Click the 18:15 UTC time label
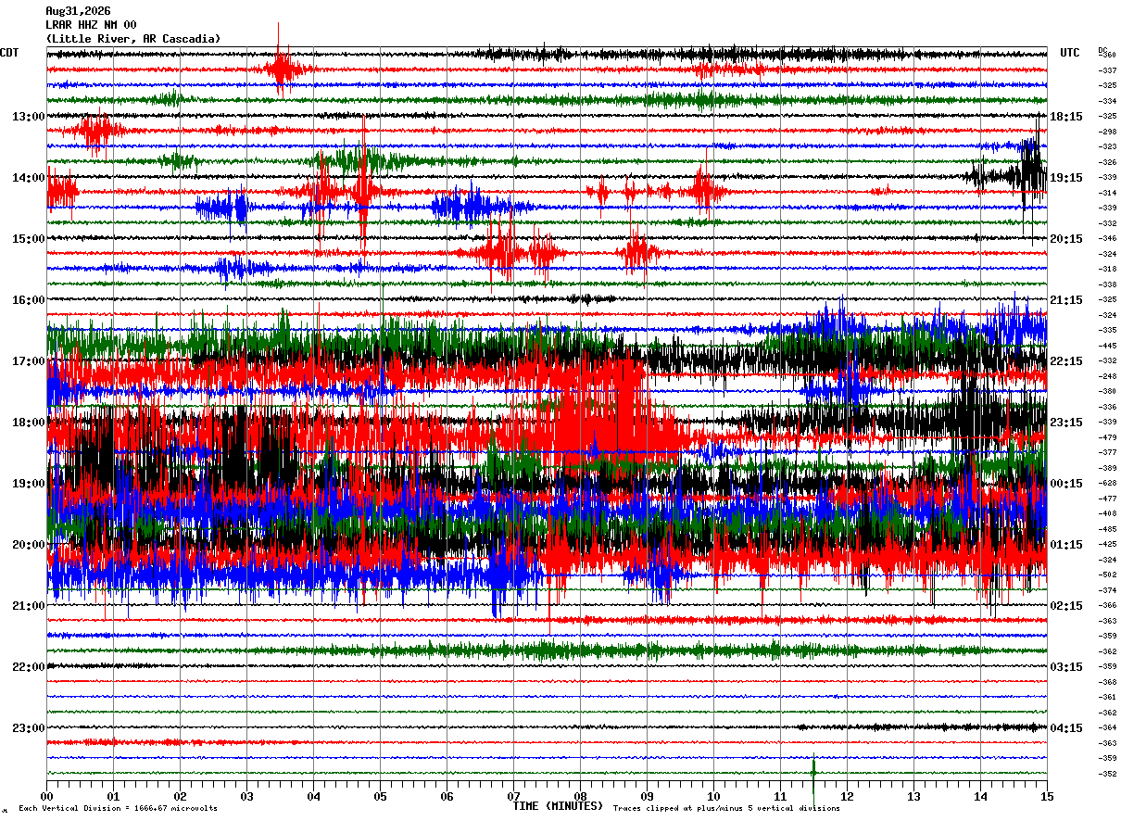The width and height of the screenshot is (1121, 821). click(1066, 116)
